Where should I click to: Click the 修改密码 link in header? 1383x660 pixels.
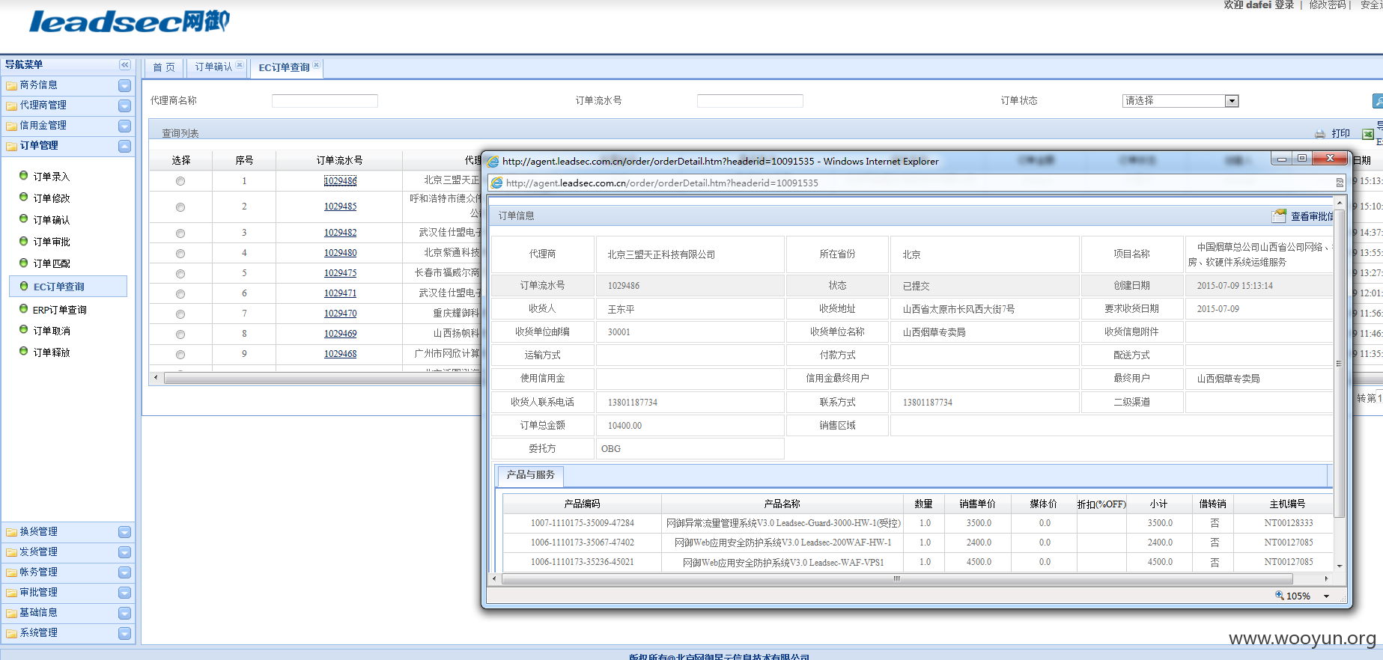pos(1328,4)
